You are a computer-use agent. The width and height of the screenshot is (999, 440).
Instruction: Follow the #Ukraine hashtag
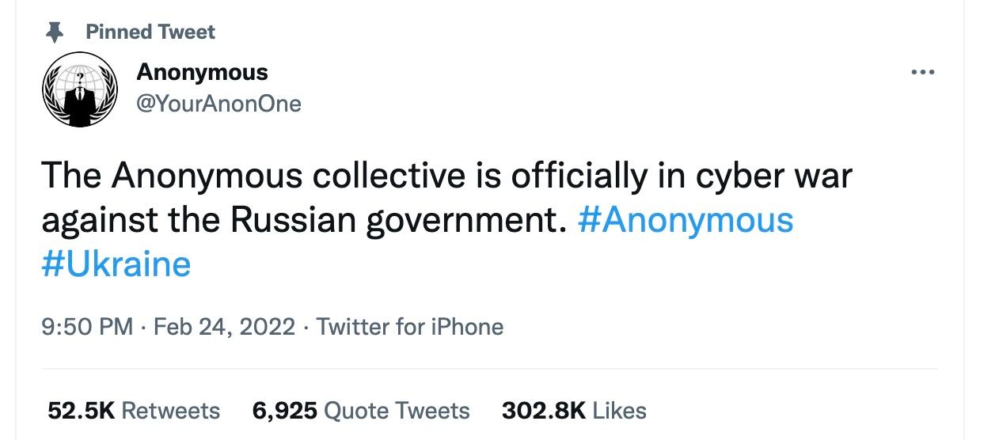tap(116, 264)
